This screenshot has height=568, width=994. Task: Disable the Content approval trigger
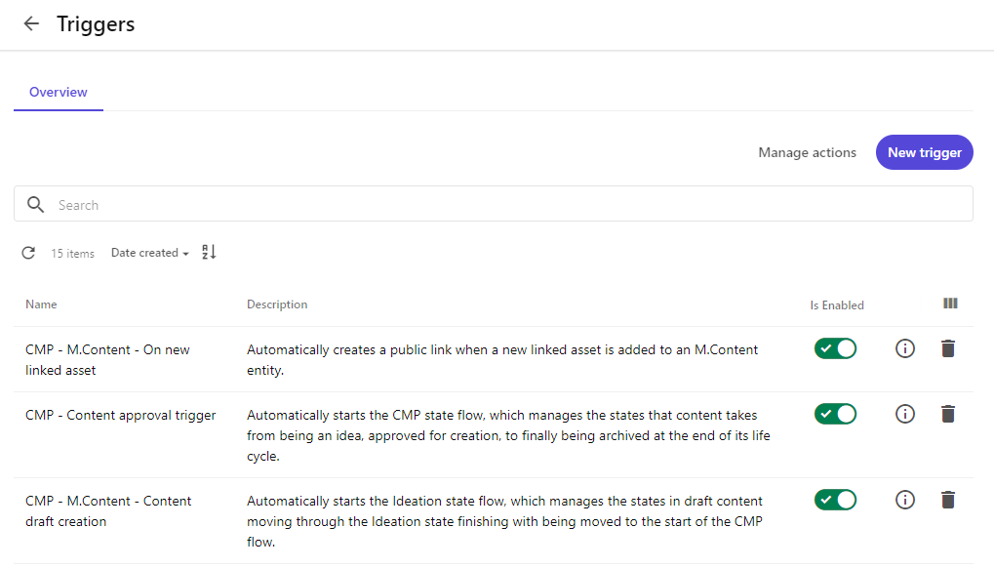point(835,414)
